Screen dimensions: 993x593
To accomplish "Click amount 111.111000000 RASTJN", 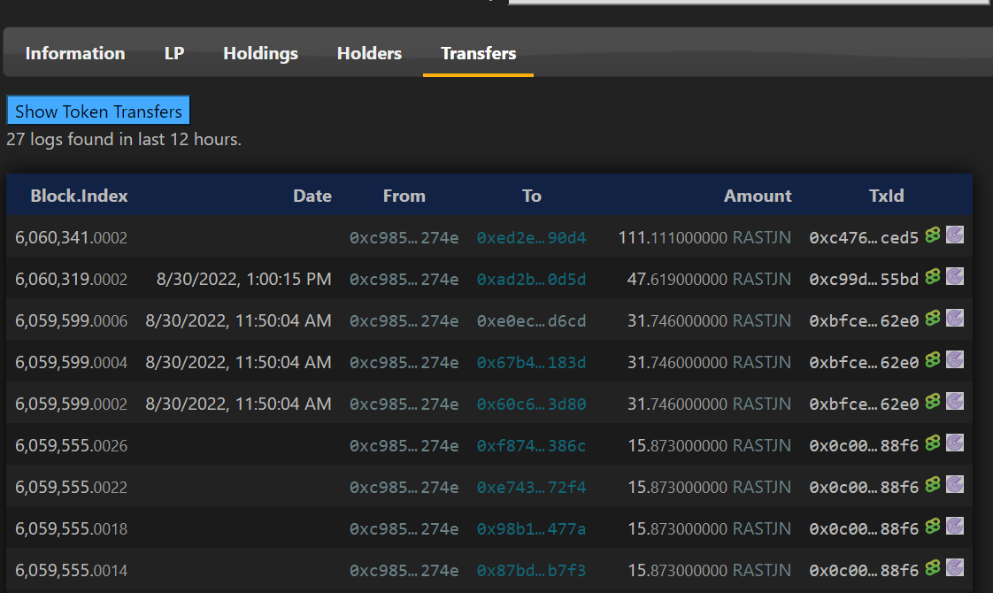I will pos(704,237).
